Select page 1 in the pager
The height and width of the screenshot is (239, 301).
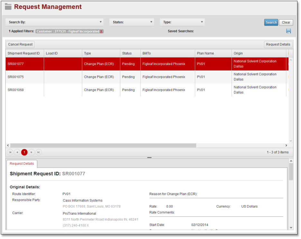(x=24, y=152)
